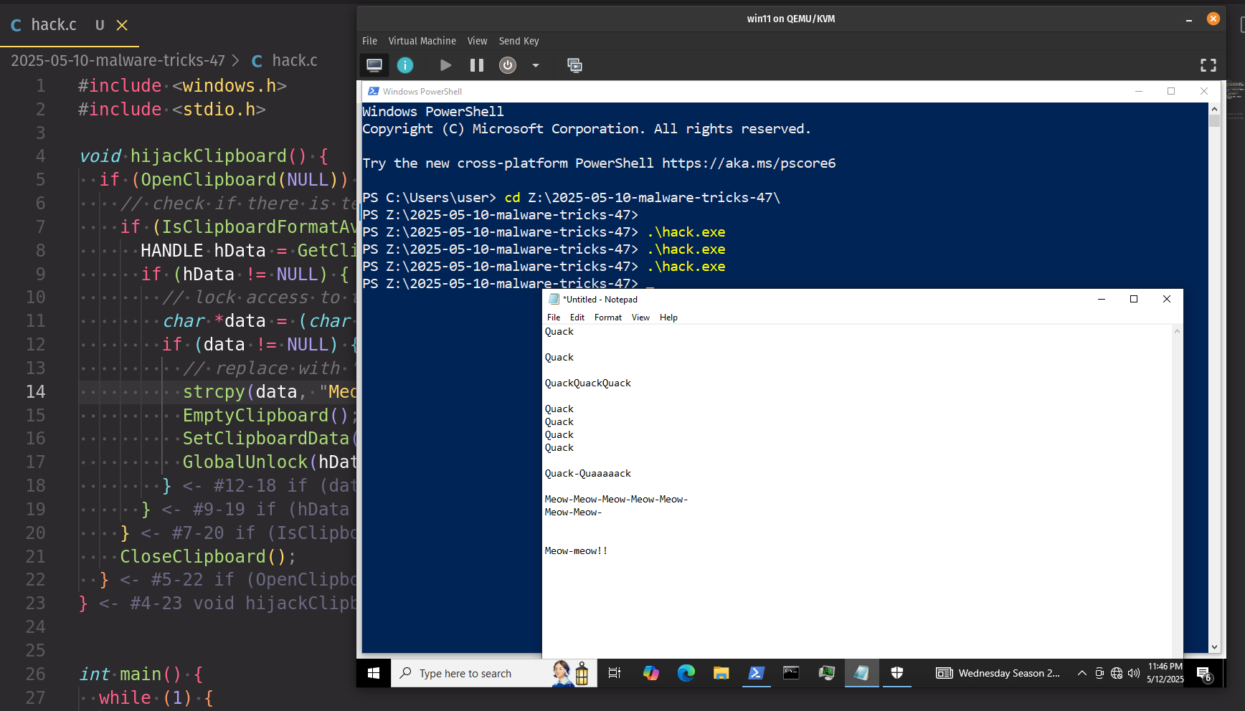Image resolution: width=1245 pixels, height=711 pixels.
Task: Open the File menu of QEMU/KVM window
Action: 369,41
